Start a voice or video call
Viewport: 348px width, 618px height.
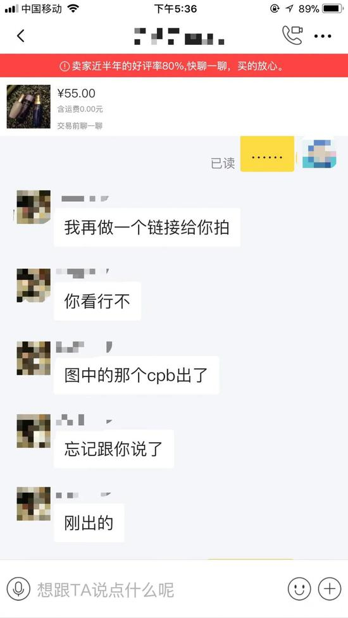pyautogui.click(x=292, y=35)
